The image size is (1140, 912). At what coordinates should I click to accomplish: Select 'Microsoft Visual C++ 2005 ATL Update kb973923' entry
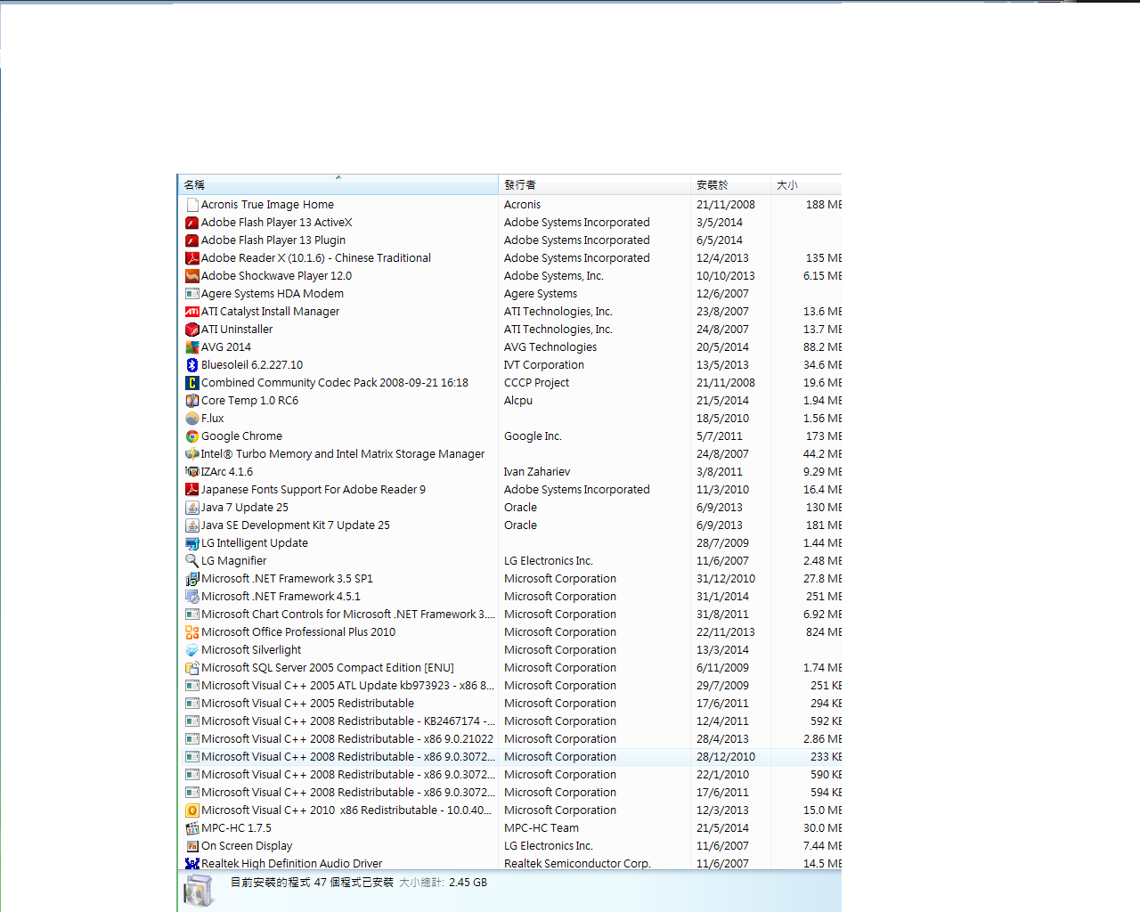(510, 686)
